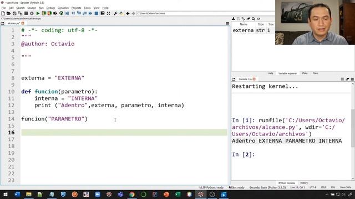
Task: Close the Console 1/A tab
Action: tap(254, 79)
